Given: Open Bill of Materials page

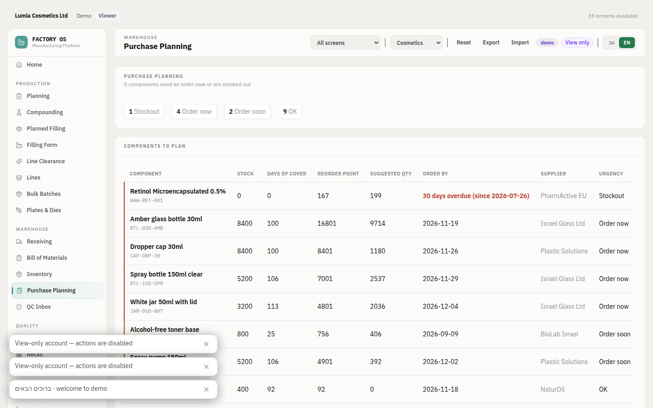Looking at the screenshot, I should point(57,258).
